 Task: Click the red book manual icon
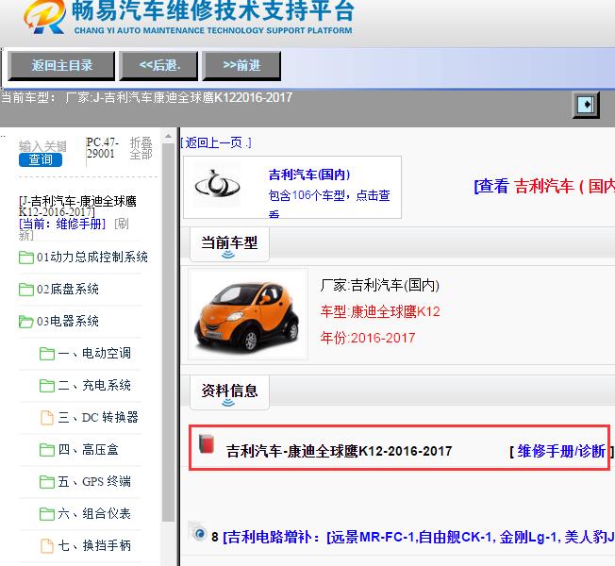point(207,444)
